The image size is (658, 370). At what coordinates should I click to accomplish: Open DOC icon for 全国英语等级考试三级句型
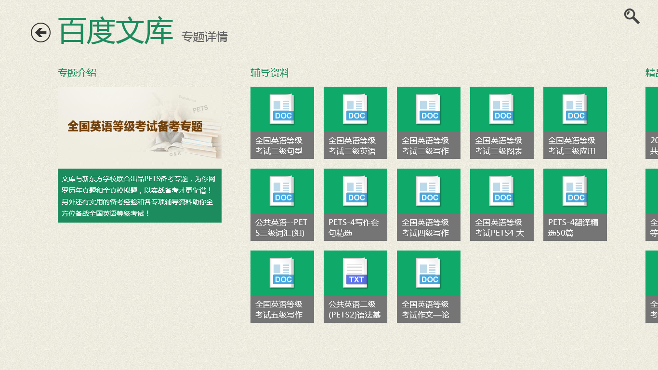pyautogui.click(x=282, y=109)
